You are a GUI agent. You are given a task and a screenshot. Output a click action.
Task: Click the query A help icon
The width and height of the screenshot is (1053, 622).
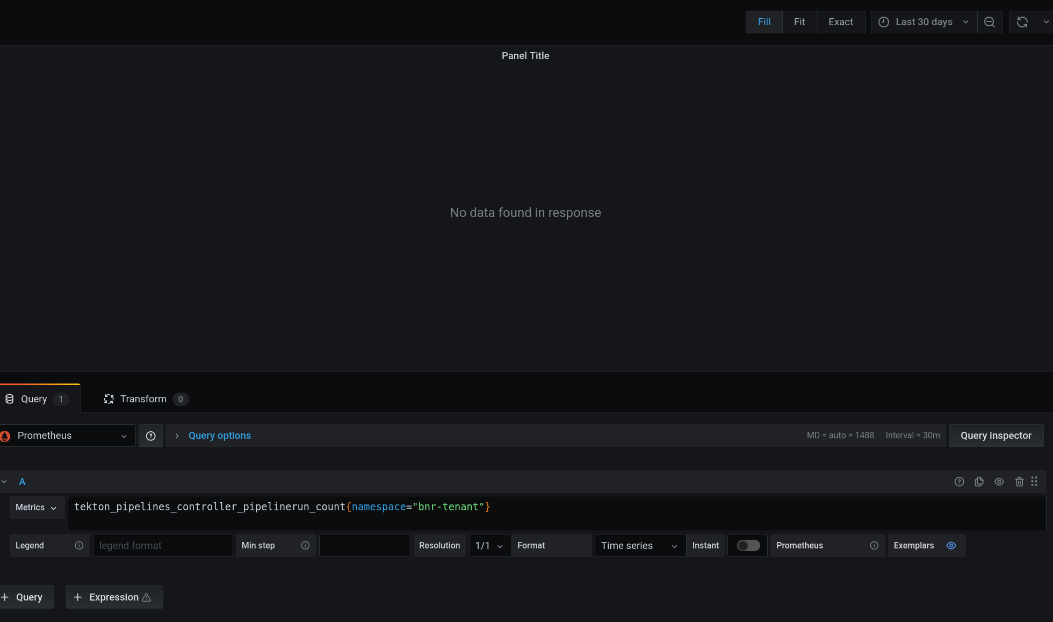(959, 482)
